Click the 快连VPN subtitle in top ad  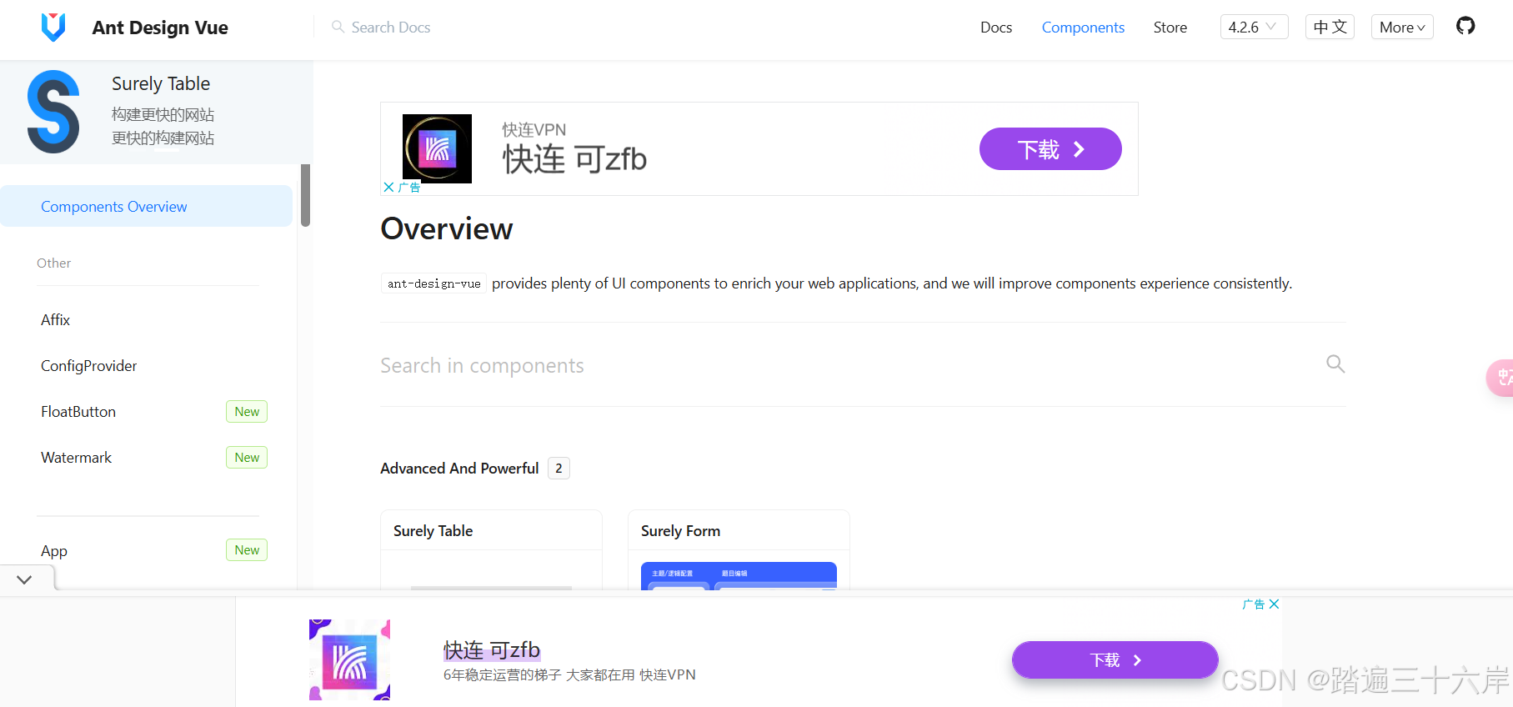534,129
